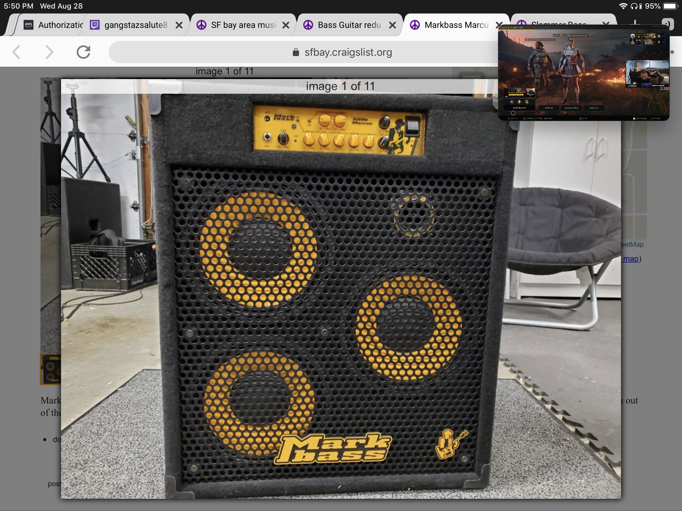Tap the 'image 1 of 11' lightbox caption
This screenshot has height=511, width=682.
(340, 86)
